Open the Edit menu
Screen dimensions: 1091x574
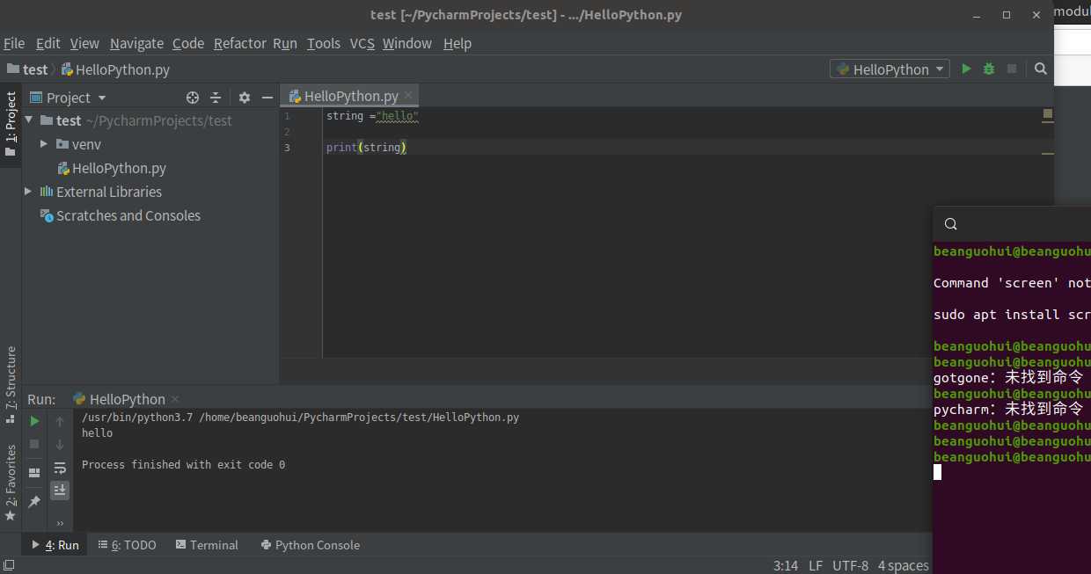pyautogui.click(x=48, y=43)
